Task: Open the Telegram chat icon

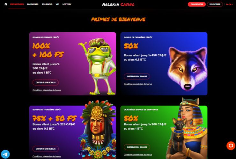Action: click(x=5, y=154)
